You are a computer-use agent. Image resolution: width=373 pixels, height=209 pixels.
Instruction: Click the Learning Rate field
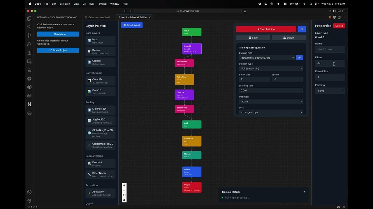click(271, 91)
